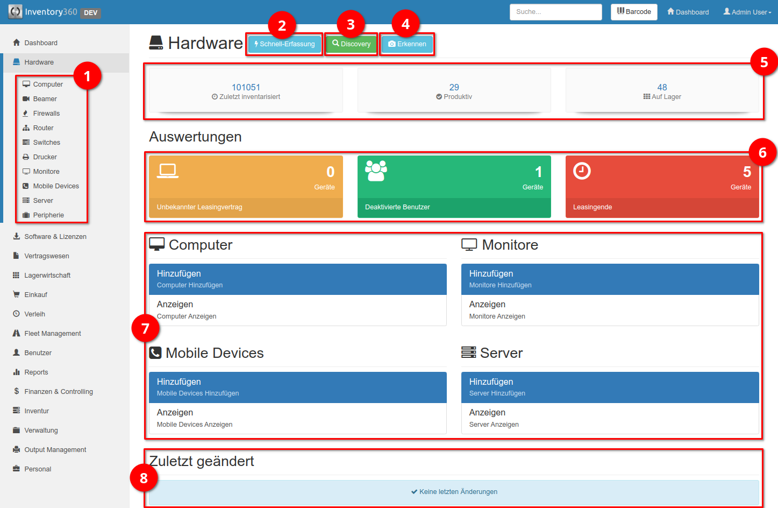Screen dimensions: 778x508
Task: Select Hardware in the sidebar menu
Action: (38, 62)
